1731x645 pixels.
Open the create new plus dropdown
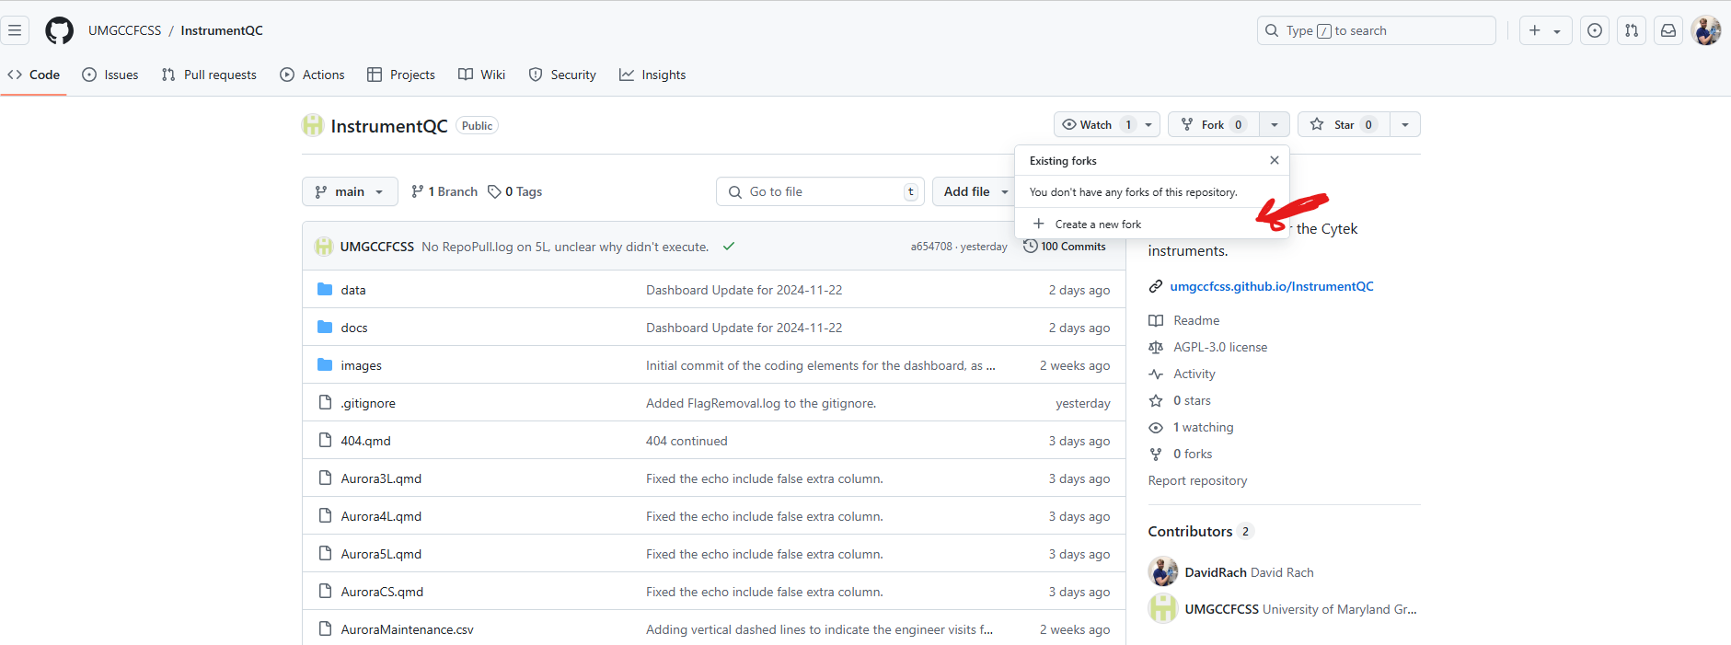click(1544, 30)
